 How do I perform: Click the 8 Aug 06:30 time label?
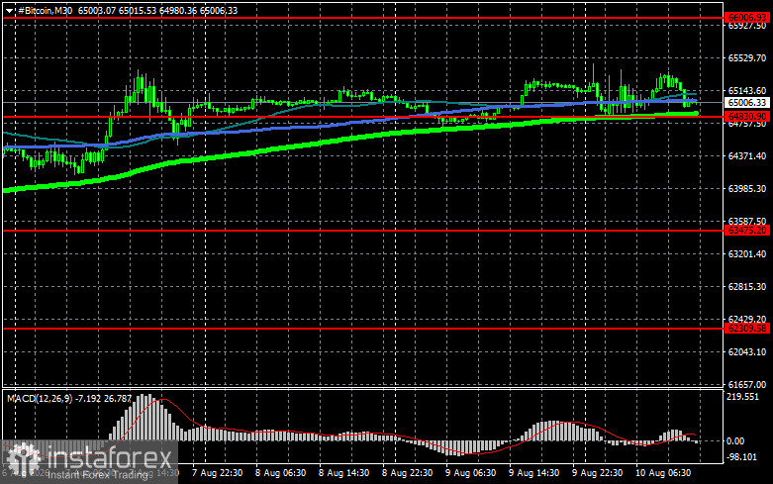[x=280, y=473]
